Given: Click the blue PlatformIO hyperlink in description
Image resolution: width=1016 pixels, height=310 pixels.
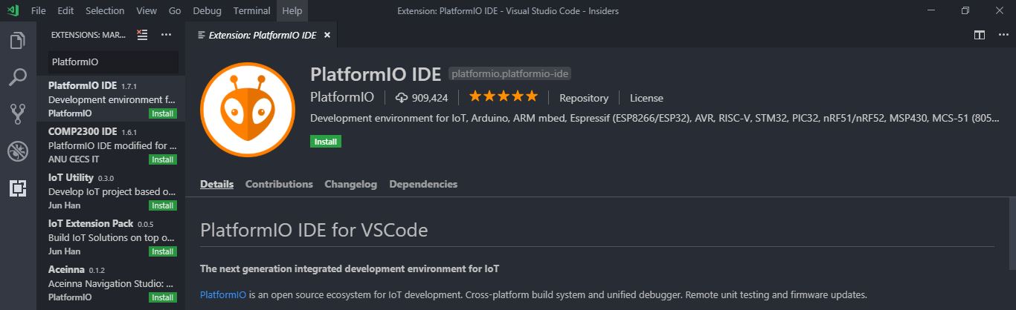Looking at the screenshot, I should click(223, 294).
